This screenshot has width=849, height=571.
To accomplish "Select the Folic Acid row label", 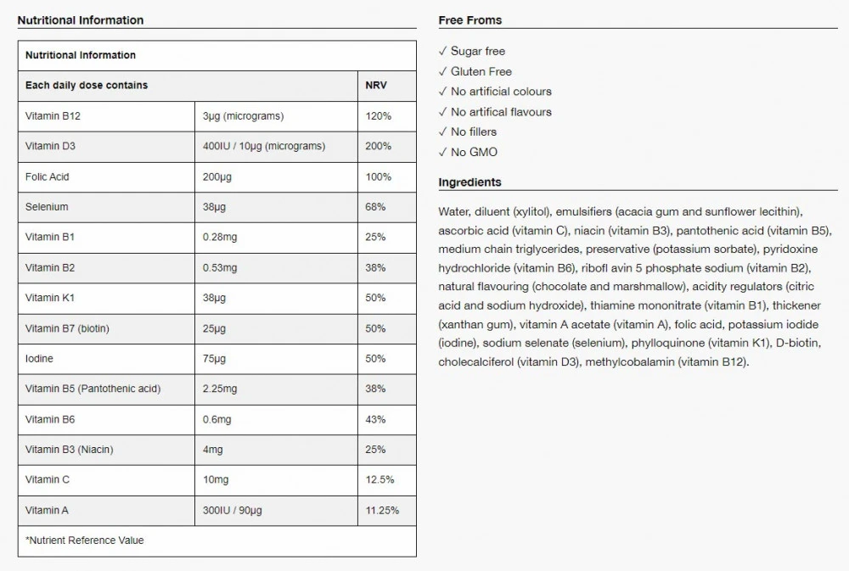I will tap(48, 176).
